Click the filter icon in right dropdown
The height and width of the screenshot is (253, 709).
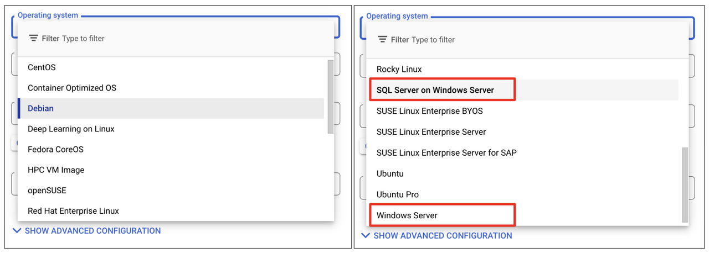click(382, 39)
